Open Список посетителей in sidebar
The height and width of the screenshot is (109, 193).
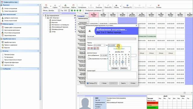(x=9, y=21)
